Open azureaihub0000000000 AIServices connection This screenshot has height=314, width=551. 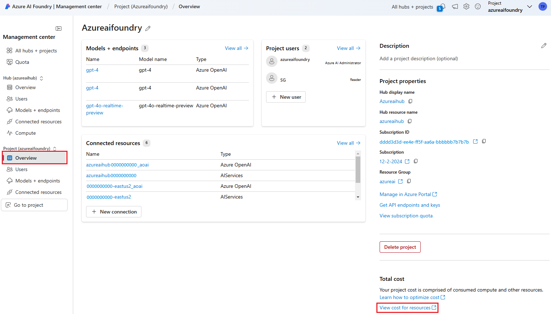(x=111, y=175)
